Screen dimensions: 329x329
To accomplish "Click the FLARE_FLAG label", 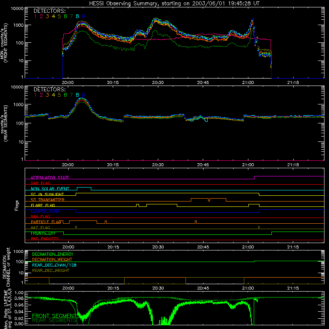I will 43,205.
